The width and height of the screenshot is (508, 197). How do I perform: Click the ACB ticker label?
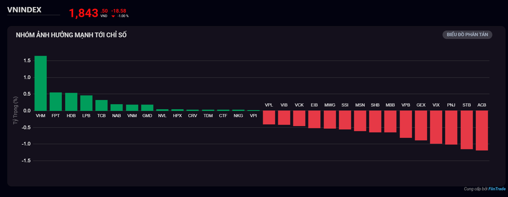coord(482,105)
